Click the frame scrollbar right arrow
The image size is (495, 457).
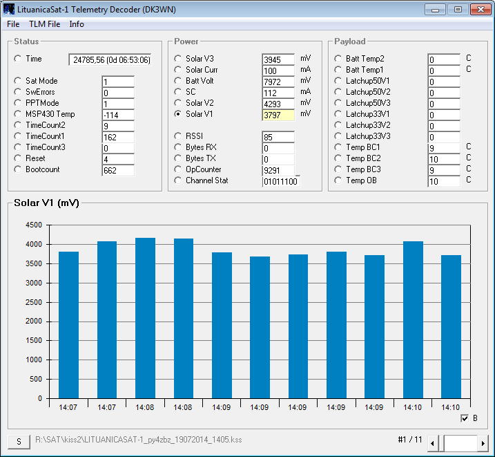tap(483, 443)
